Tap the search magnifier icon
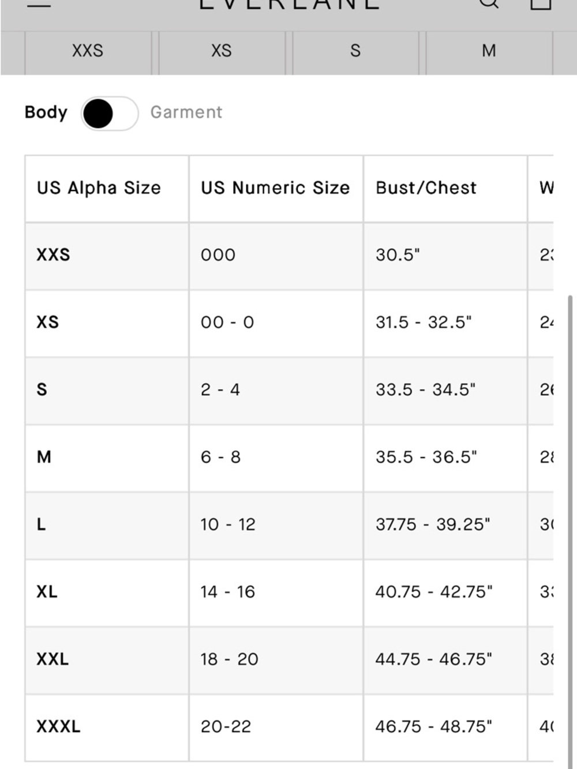This screenshot has width=577, height=769. click(488, 3)
